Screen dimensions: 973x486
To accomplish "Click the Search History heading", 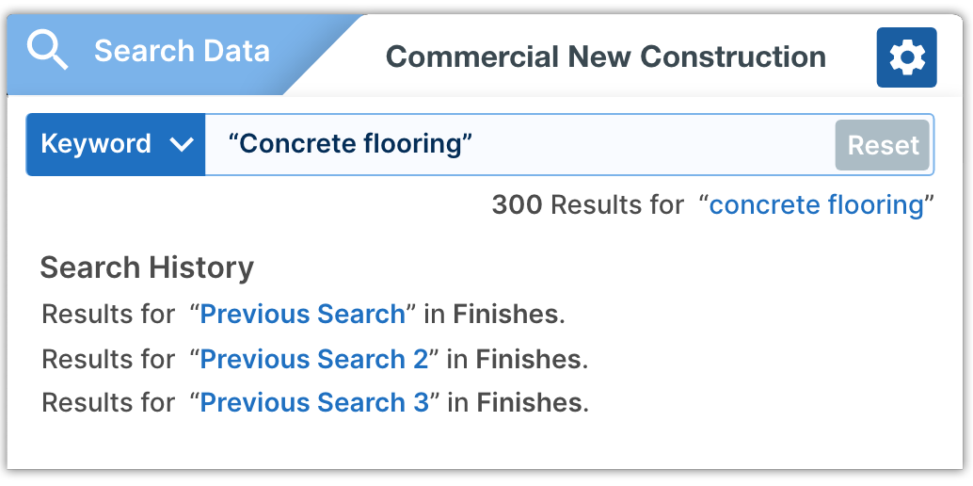I will tap(147, 267).
